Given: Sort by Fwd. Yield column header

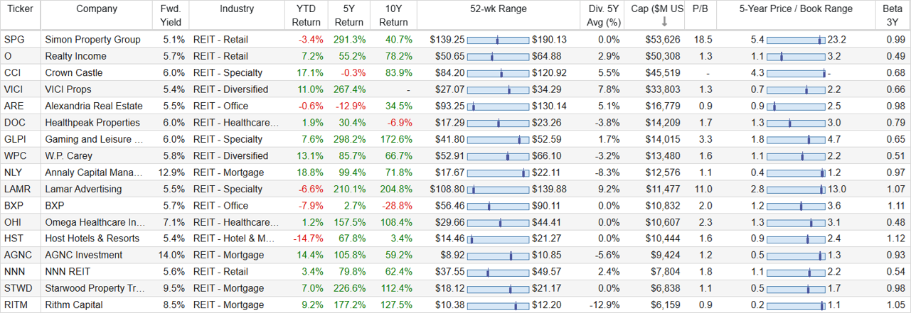Looking at the screenshot, I should click(x=171, y=16).
